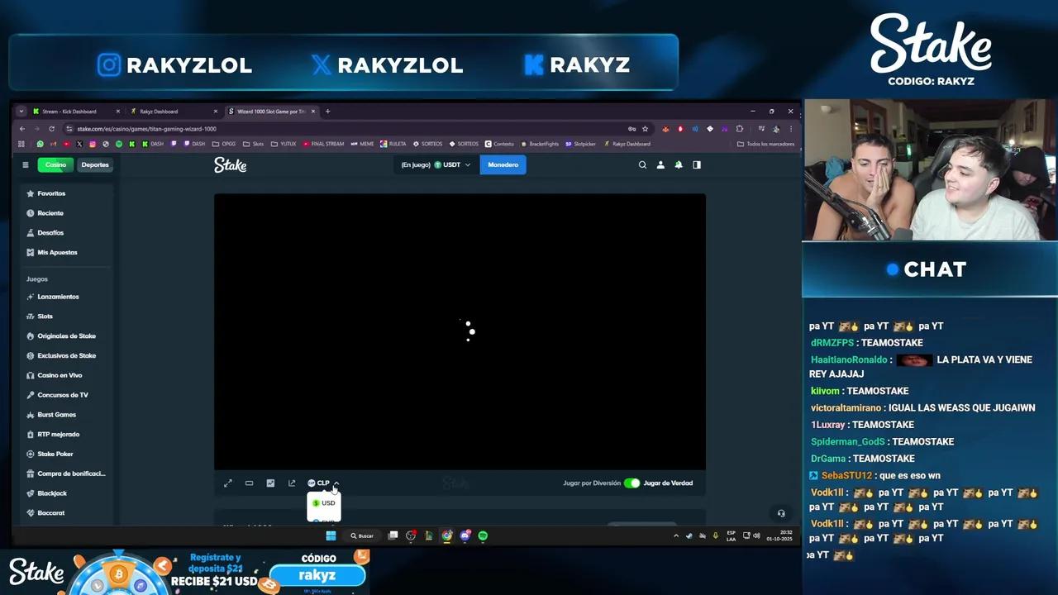This screenshot has width=1058, height=595.
Task: Open the Stake user profile icon
Action: click(x=660, y=164)
